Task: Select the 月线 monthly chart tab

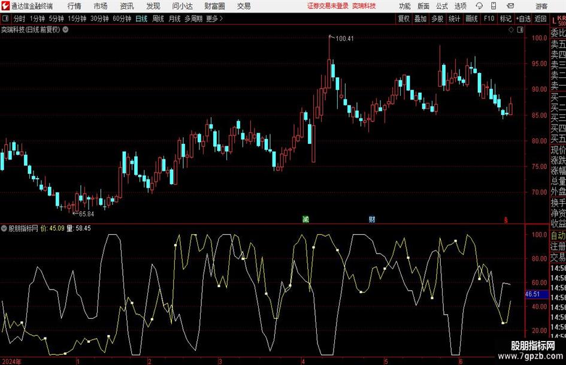Action: [x=174, y=19]
